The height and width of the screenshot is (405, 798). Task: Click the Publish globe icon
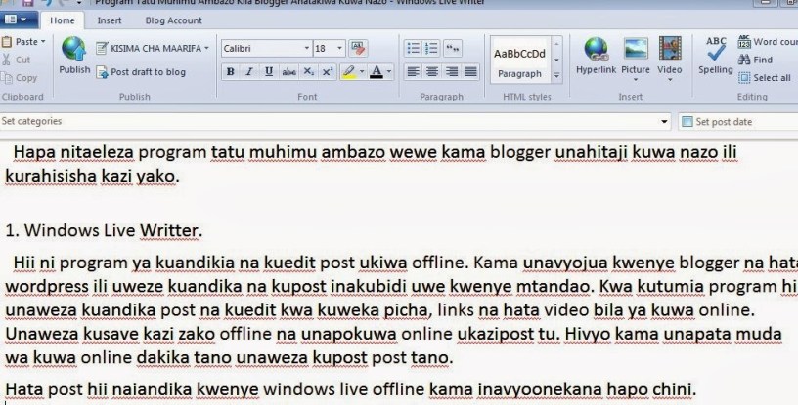[x=73, y=49]
